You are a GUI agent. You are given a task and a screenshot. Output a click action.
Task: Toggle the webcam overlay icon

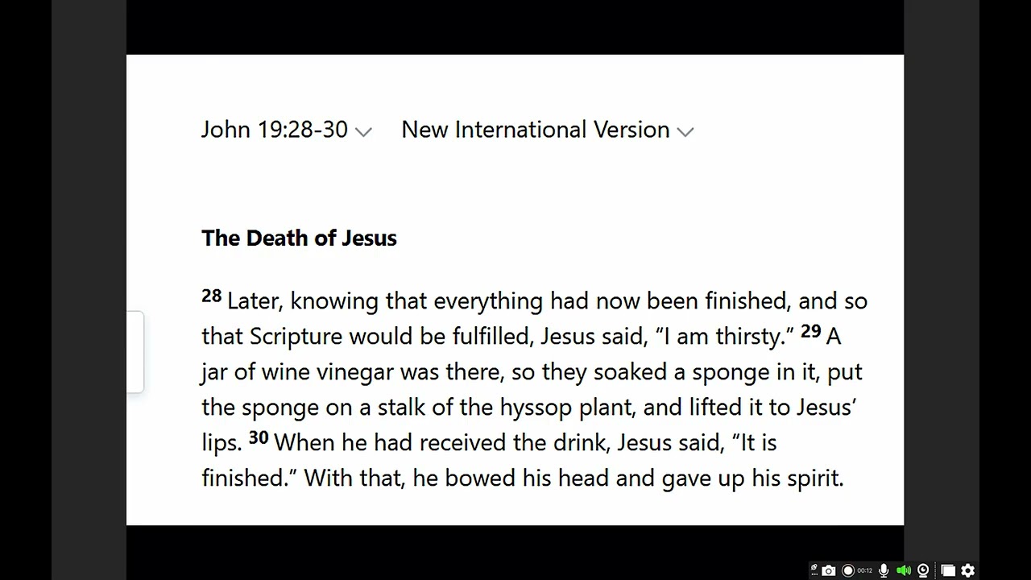(923, 570)
